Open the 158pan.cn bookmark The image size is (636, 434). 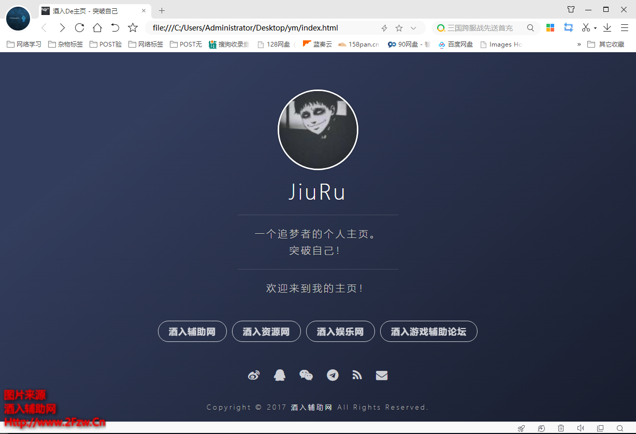click(358, 44)
